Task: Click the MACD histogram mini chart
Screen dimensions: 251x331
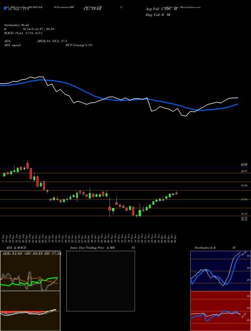Action: pyautogui.click(x=30, y=311)
